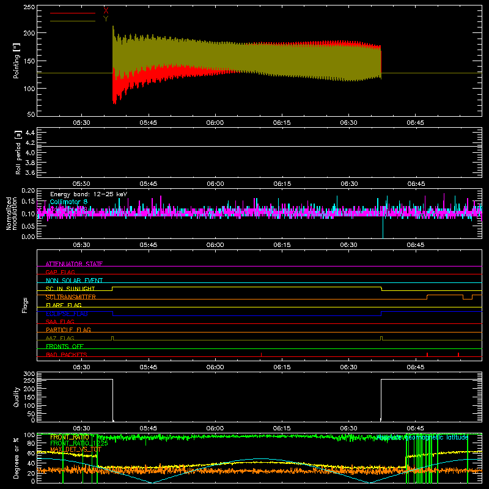Click the 06:15 tick label under modulation plot
The height and width of the screenshot is (489, 489).
click(x=282, y=245)
